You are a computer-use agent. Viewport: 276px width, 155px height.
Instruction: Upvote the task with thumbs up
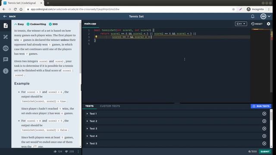pyautogui.click(x=55, y=151)
